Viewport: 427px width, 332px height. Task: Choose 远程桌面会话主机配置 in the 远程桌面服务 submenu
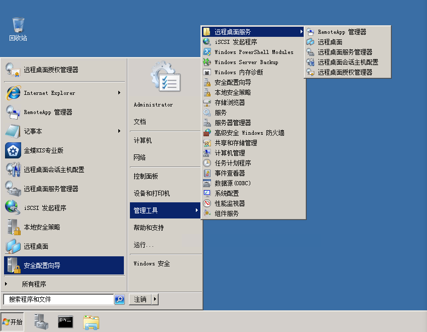click(x=348, y=62)
